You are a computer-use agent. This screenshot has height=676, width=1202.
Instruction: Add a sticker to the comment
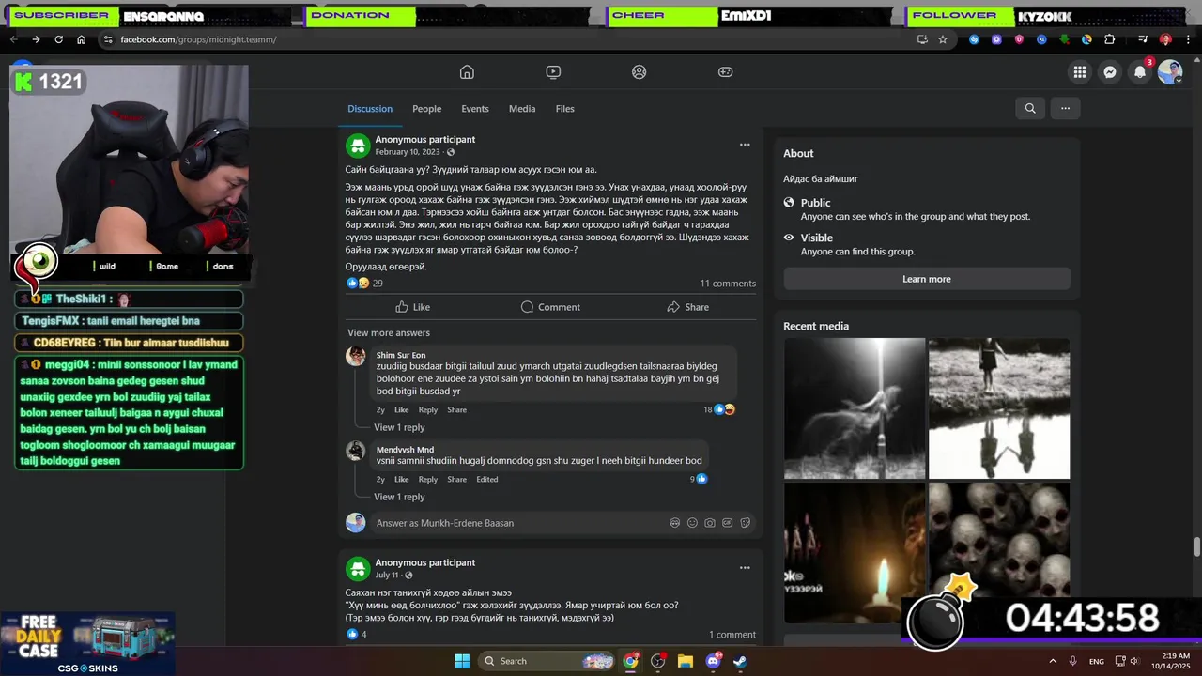(x=746, y=523)
